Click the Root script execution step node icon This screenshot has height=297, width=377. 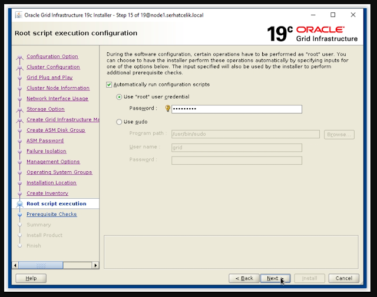click(19, 204)
